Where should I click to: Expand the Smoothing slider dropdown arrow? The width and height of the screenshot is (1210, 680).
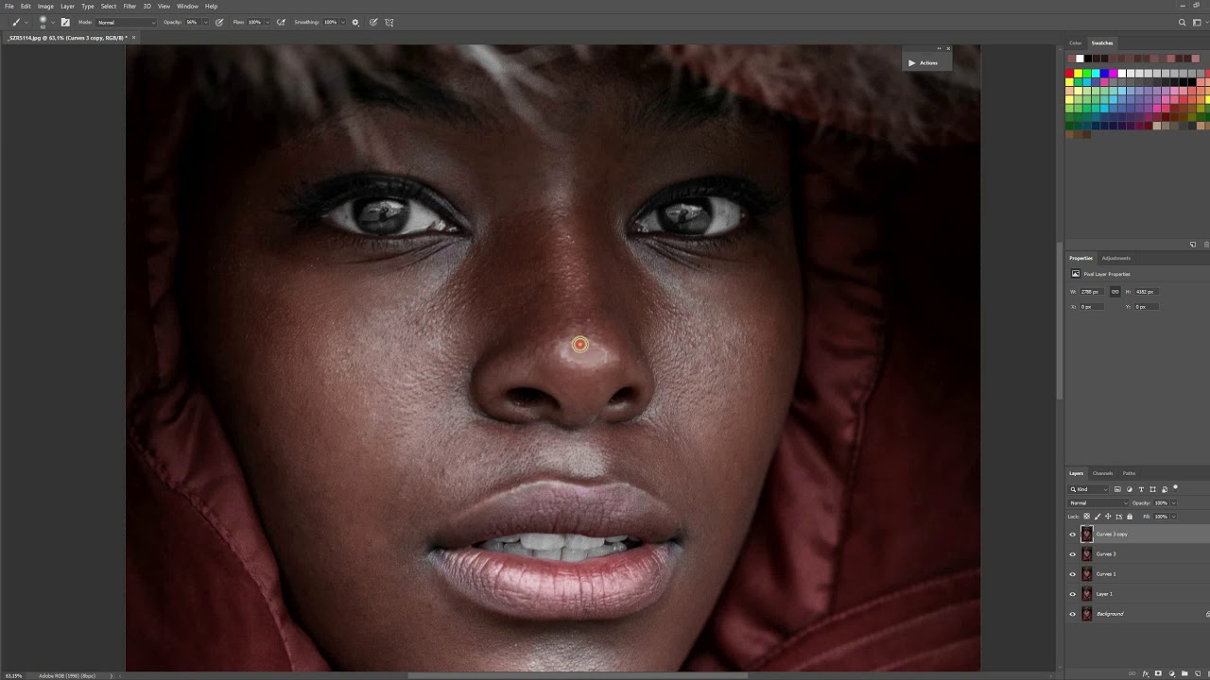coord(343,22)
